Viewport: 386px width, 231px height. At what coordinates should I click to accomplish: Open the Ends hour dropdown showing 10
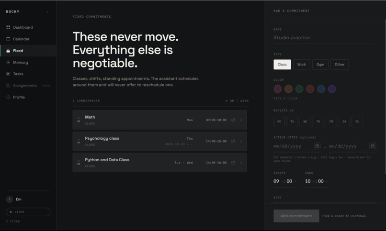309,181
